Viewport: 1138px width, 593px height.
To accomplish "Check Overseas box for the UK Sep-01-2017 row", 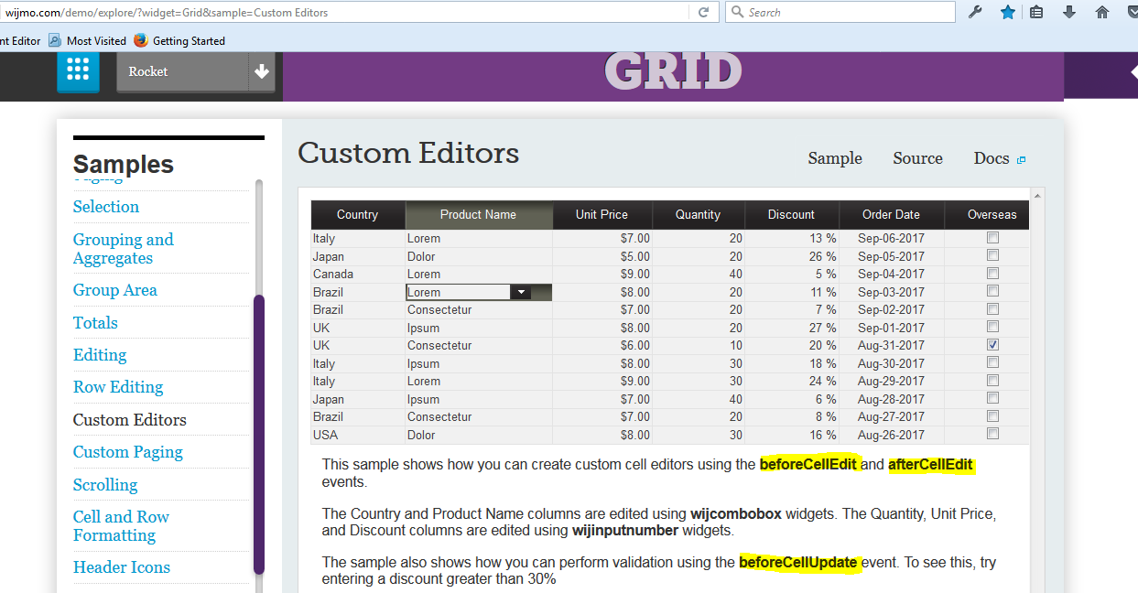I will (x=992, y=327).
